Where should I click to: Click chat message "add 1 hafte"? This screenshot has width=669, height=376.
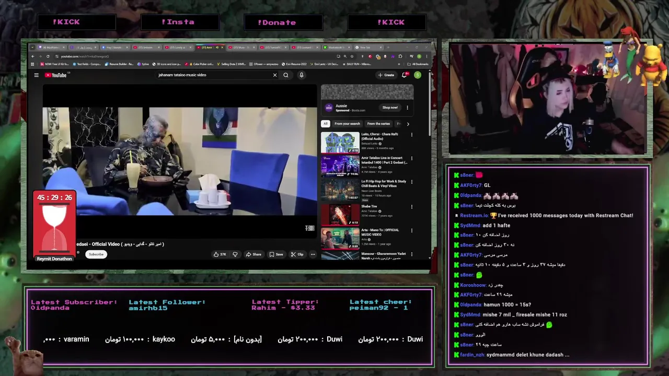click(x=497, y=225)
